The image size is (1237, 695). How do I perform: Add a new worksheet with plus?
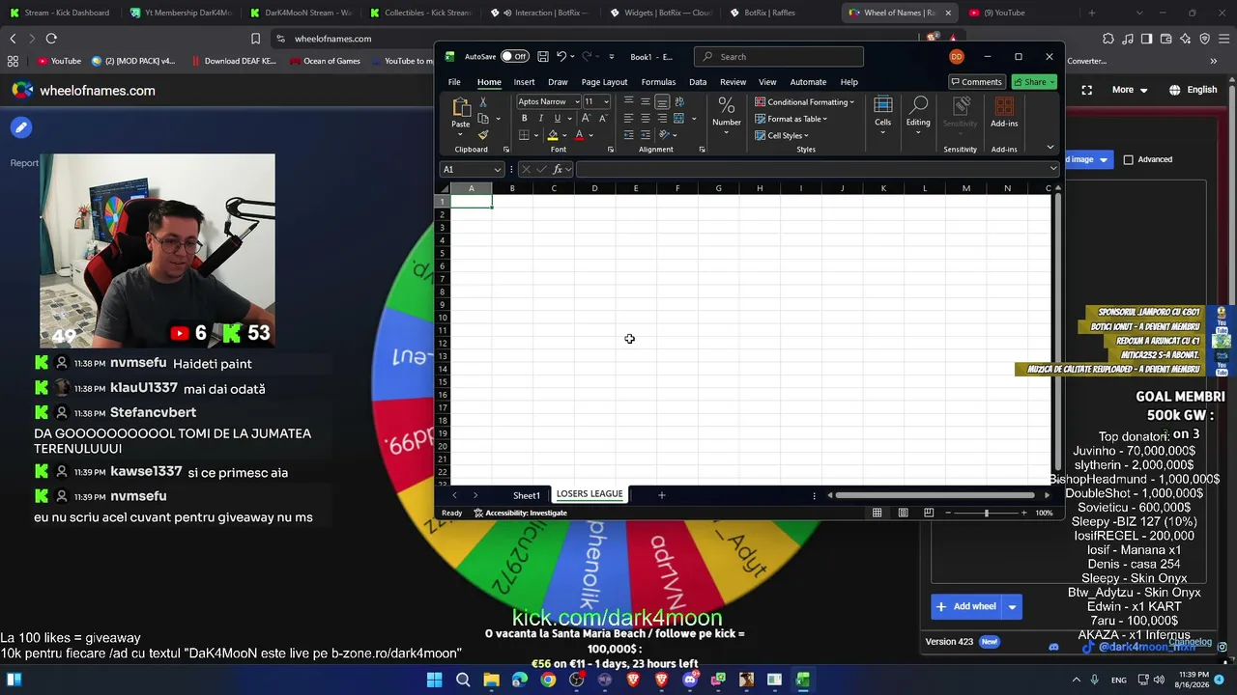point(662,495)
